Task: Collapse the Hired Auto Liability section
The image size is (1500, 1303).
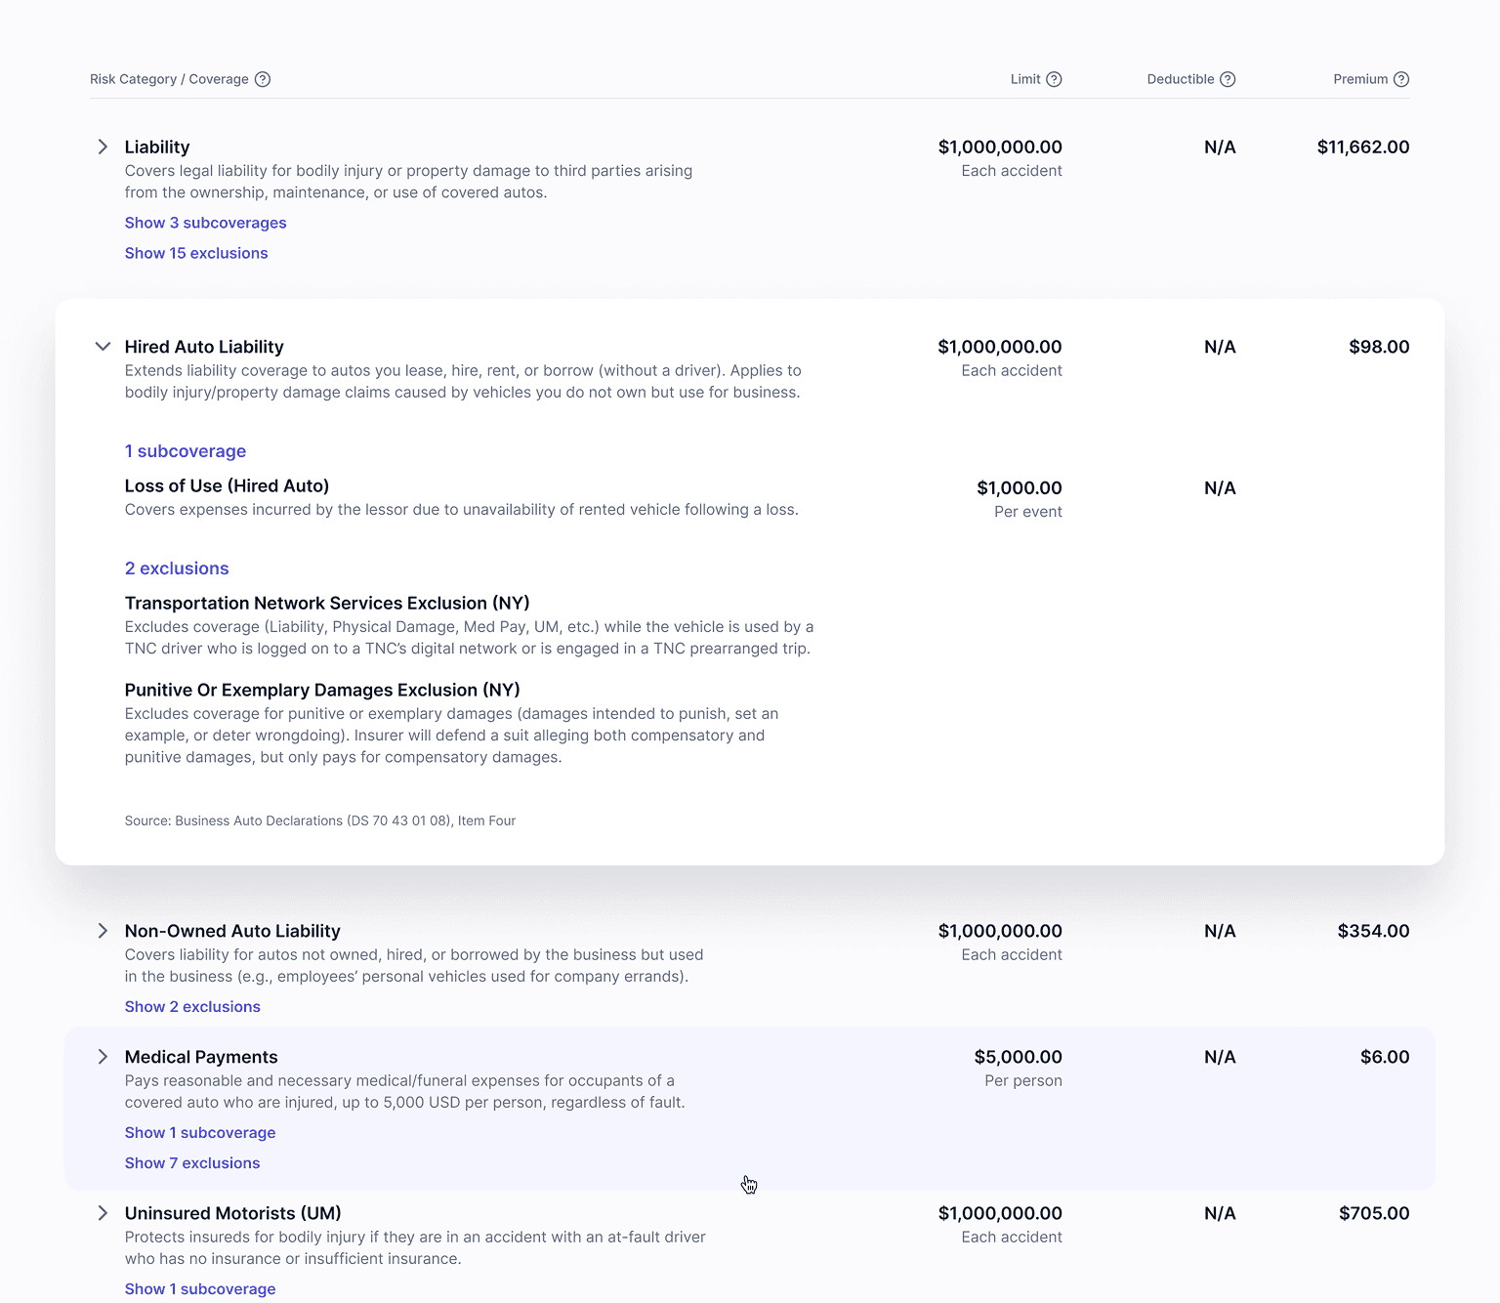Action: (103, 347)
